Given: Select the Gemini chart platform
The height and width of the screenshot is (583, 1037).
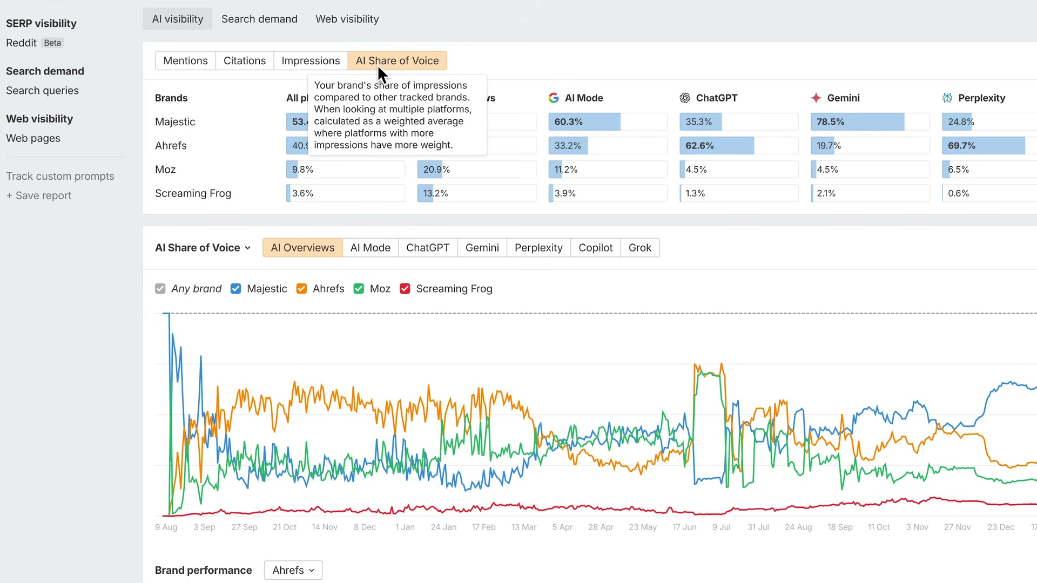Looking at the screenshot, I should click(482, 248).
